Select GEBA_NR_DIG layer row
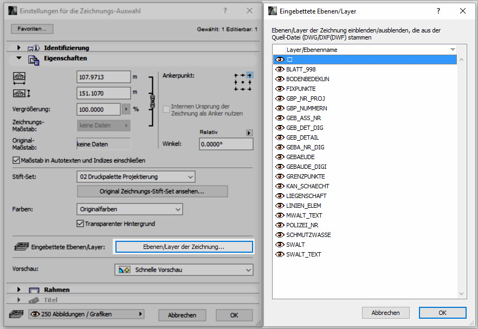This screenshot has height=329, width=478. pyautogui.click(x=365, y=147)
